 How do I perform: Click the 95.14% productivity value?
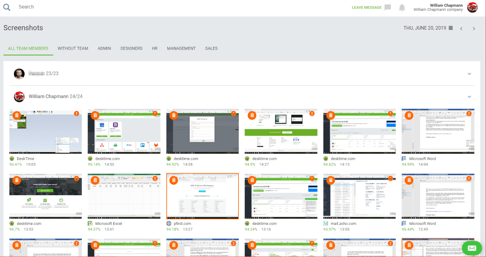click(94, 164)
